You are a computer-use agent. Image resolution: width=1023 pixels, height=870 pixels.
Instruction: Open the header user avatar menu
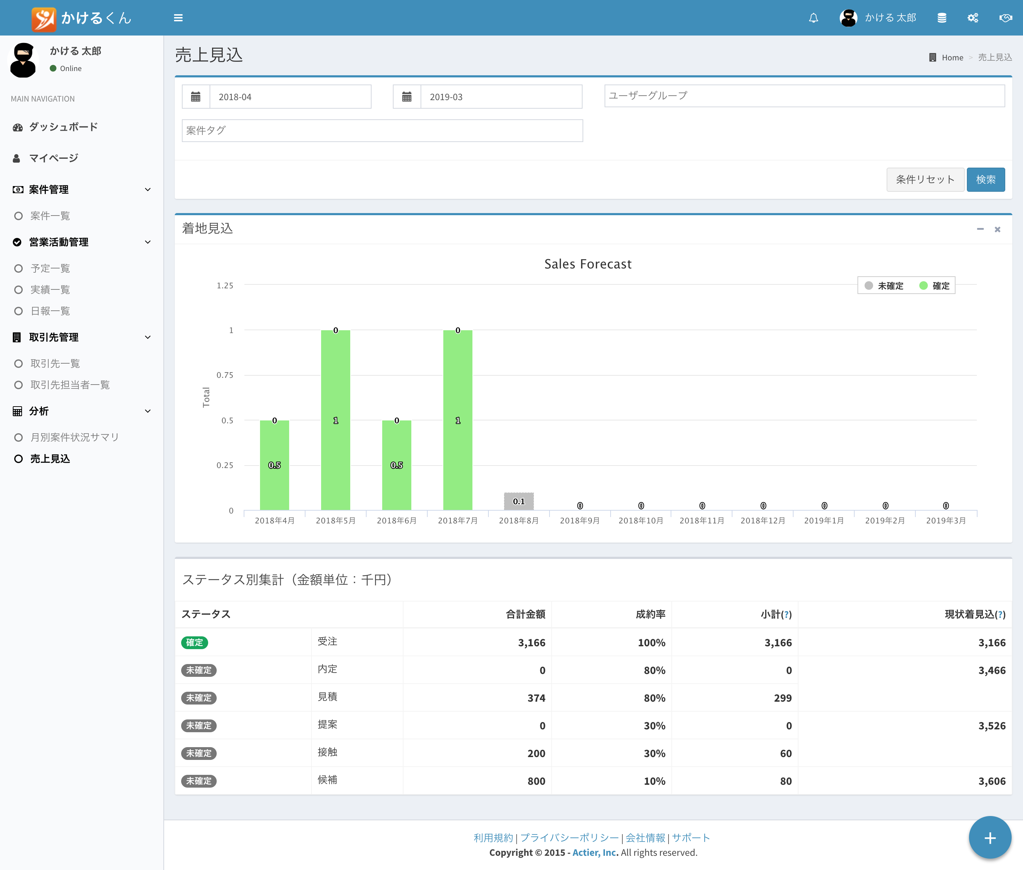pos(848,18)
